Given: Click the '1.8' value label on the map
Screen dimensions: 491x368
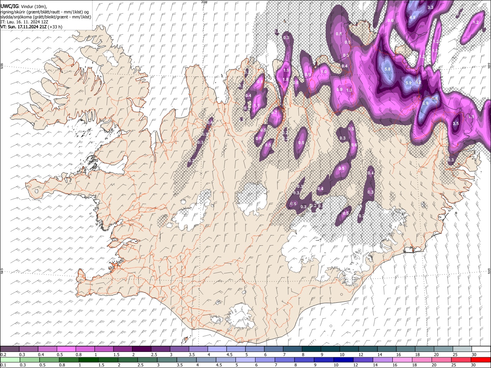Looking at the screenshot, I should pos(285,80).
